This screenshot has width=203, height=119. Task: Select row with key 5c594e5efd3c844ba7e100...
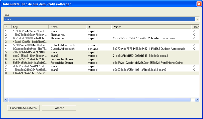(102, 63)
